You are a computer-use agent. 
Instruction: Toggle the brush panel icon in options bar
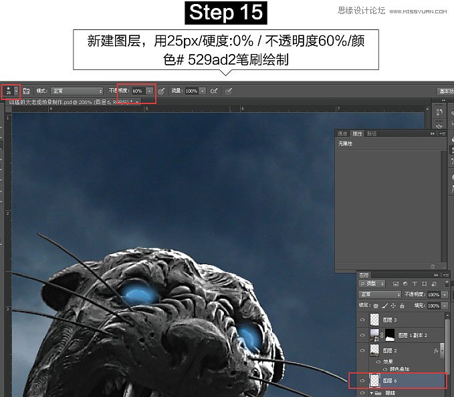point(27,90)
